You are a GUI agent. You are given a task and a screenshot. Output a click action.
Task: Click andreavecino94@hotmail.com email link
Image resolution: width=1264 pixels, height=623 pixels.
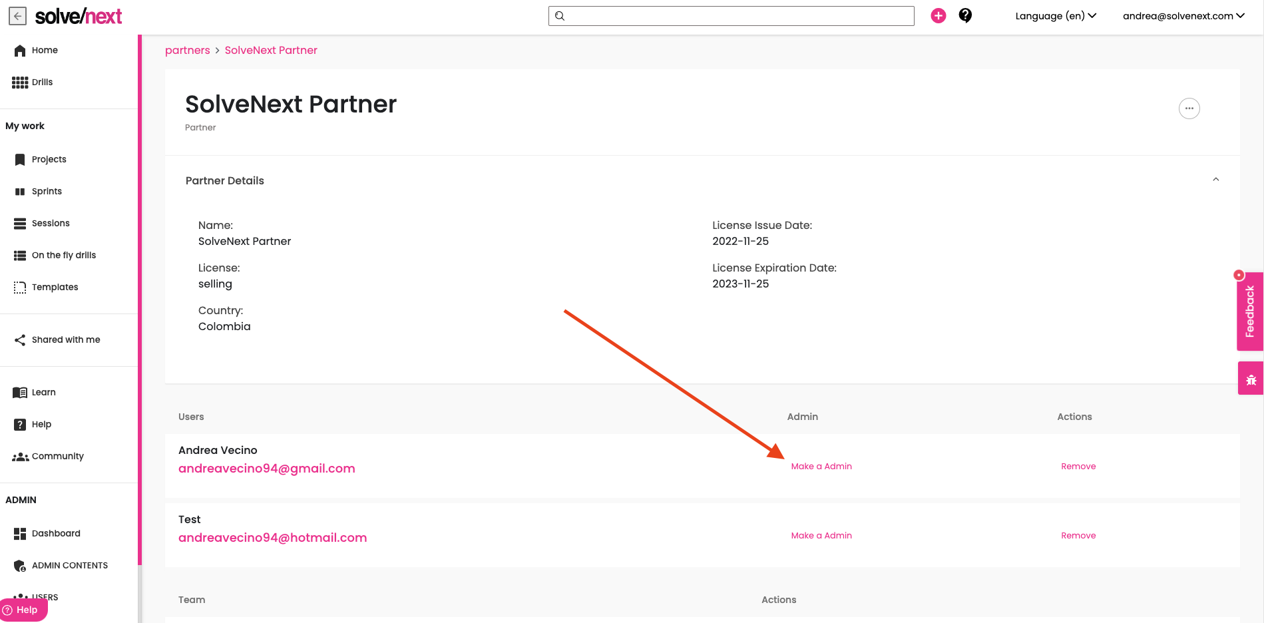(273, 538)
